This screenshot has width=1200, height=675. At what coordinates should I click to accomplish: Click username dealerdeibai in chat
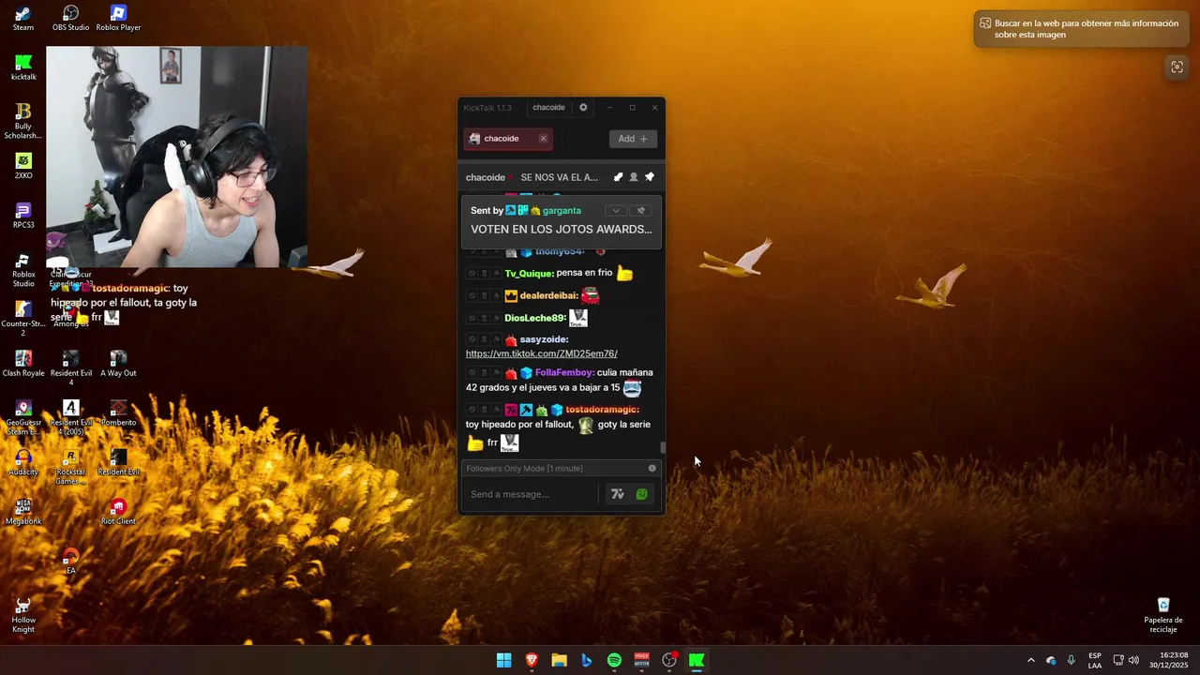click(x=548, y=296)
